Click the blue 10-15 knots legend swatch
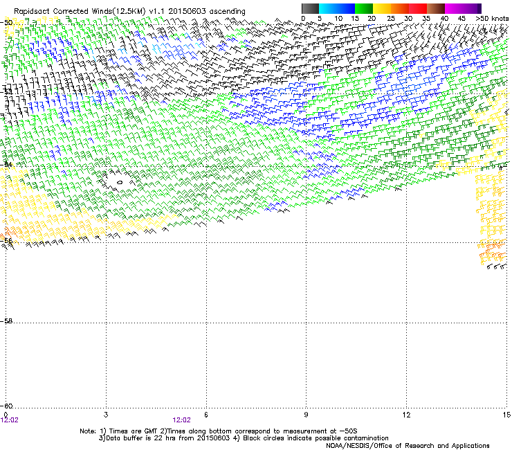This screenshot has height=450, width=512. coord(346,8)
